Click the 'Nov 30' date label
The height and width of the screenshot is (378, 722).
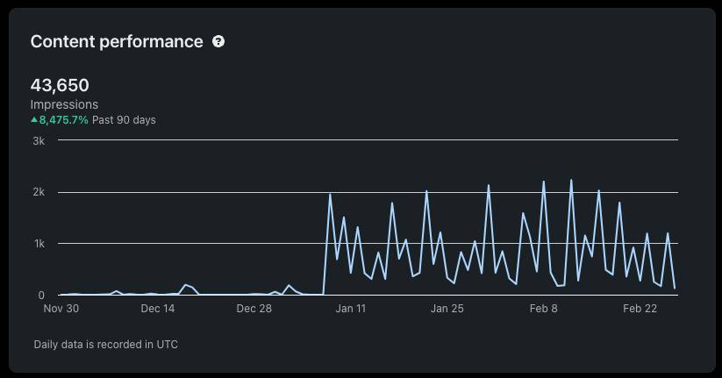coord(61,309)
